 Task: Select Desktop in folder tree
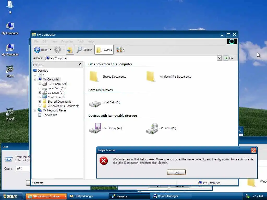(x=43, y=71)
